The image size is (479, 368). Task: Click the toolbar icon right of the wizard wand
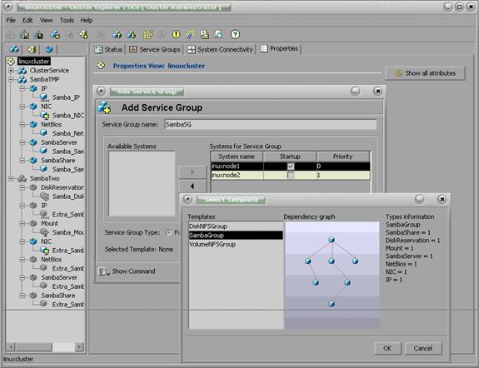click(x=204, y=34)
